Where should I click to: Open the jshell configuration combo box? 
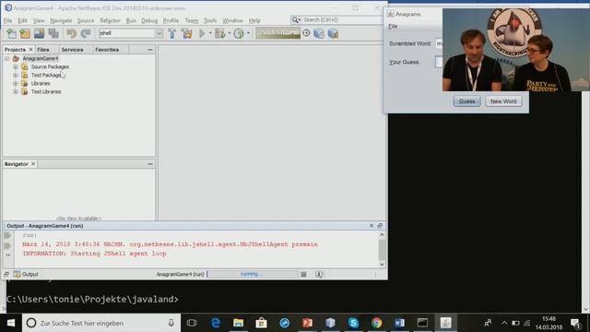click(130, 33)
